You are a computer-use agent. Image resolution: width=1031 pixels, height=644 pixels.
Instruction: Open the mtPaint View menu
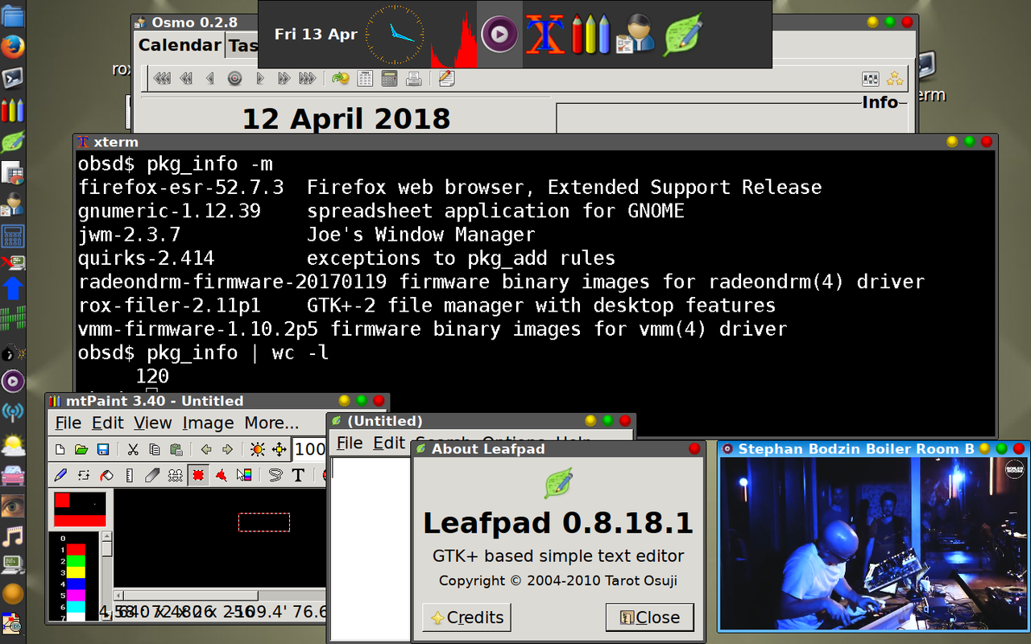[x=152, y=423]
